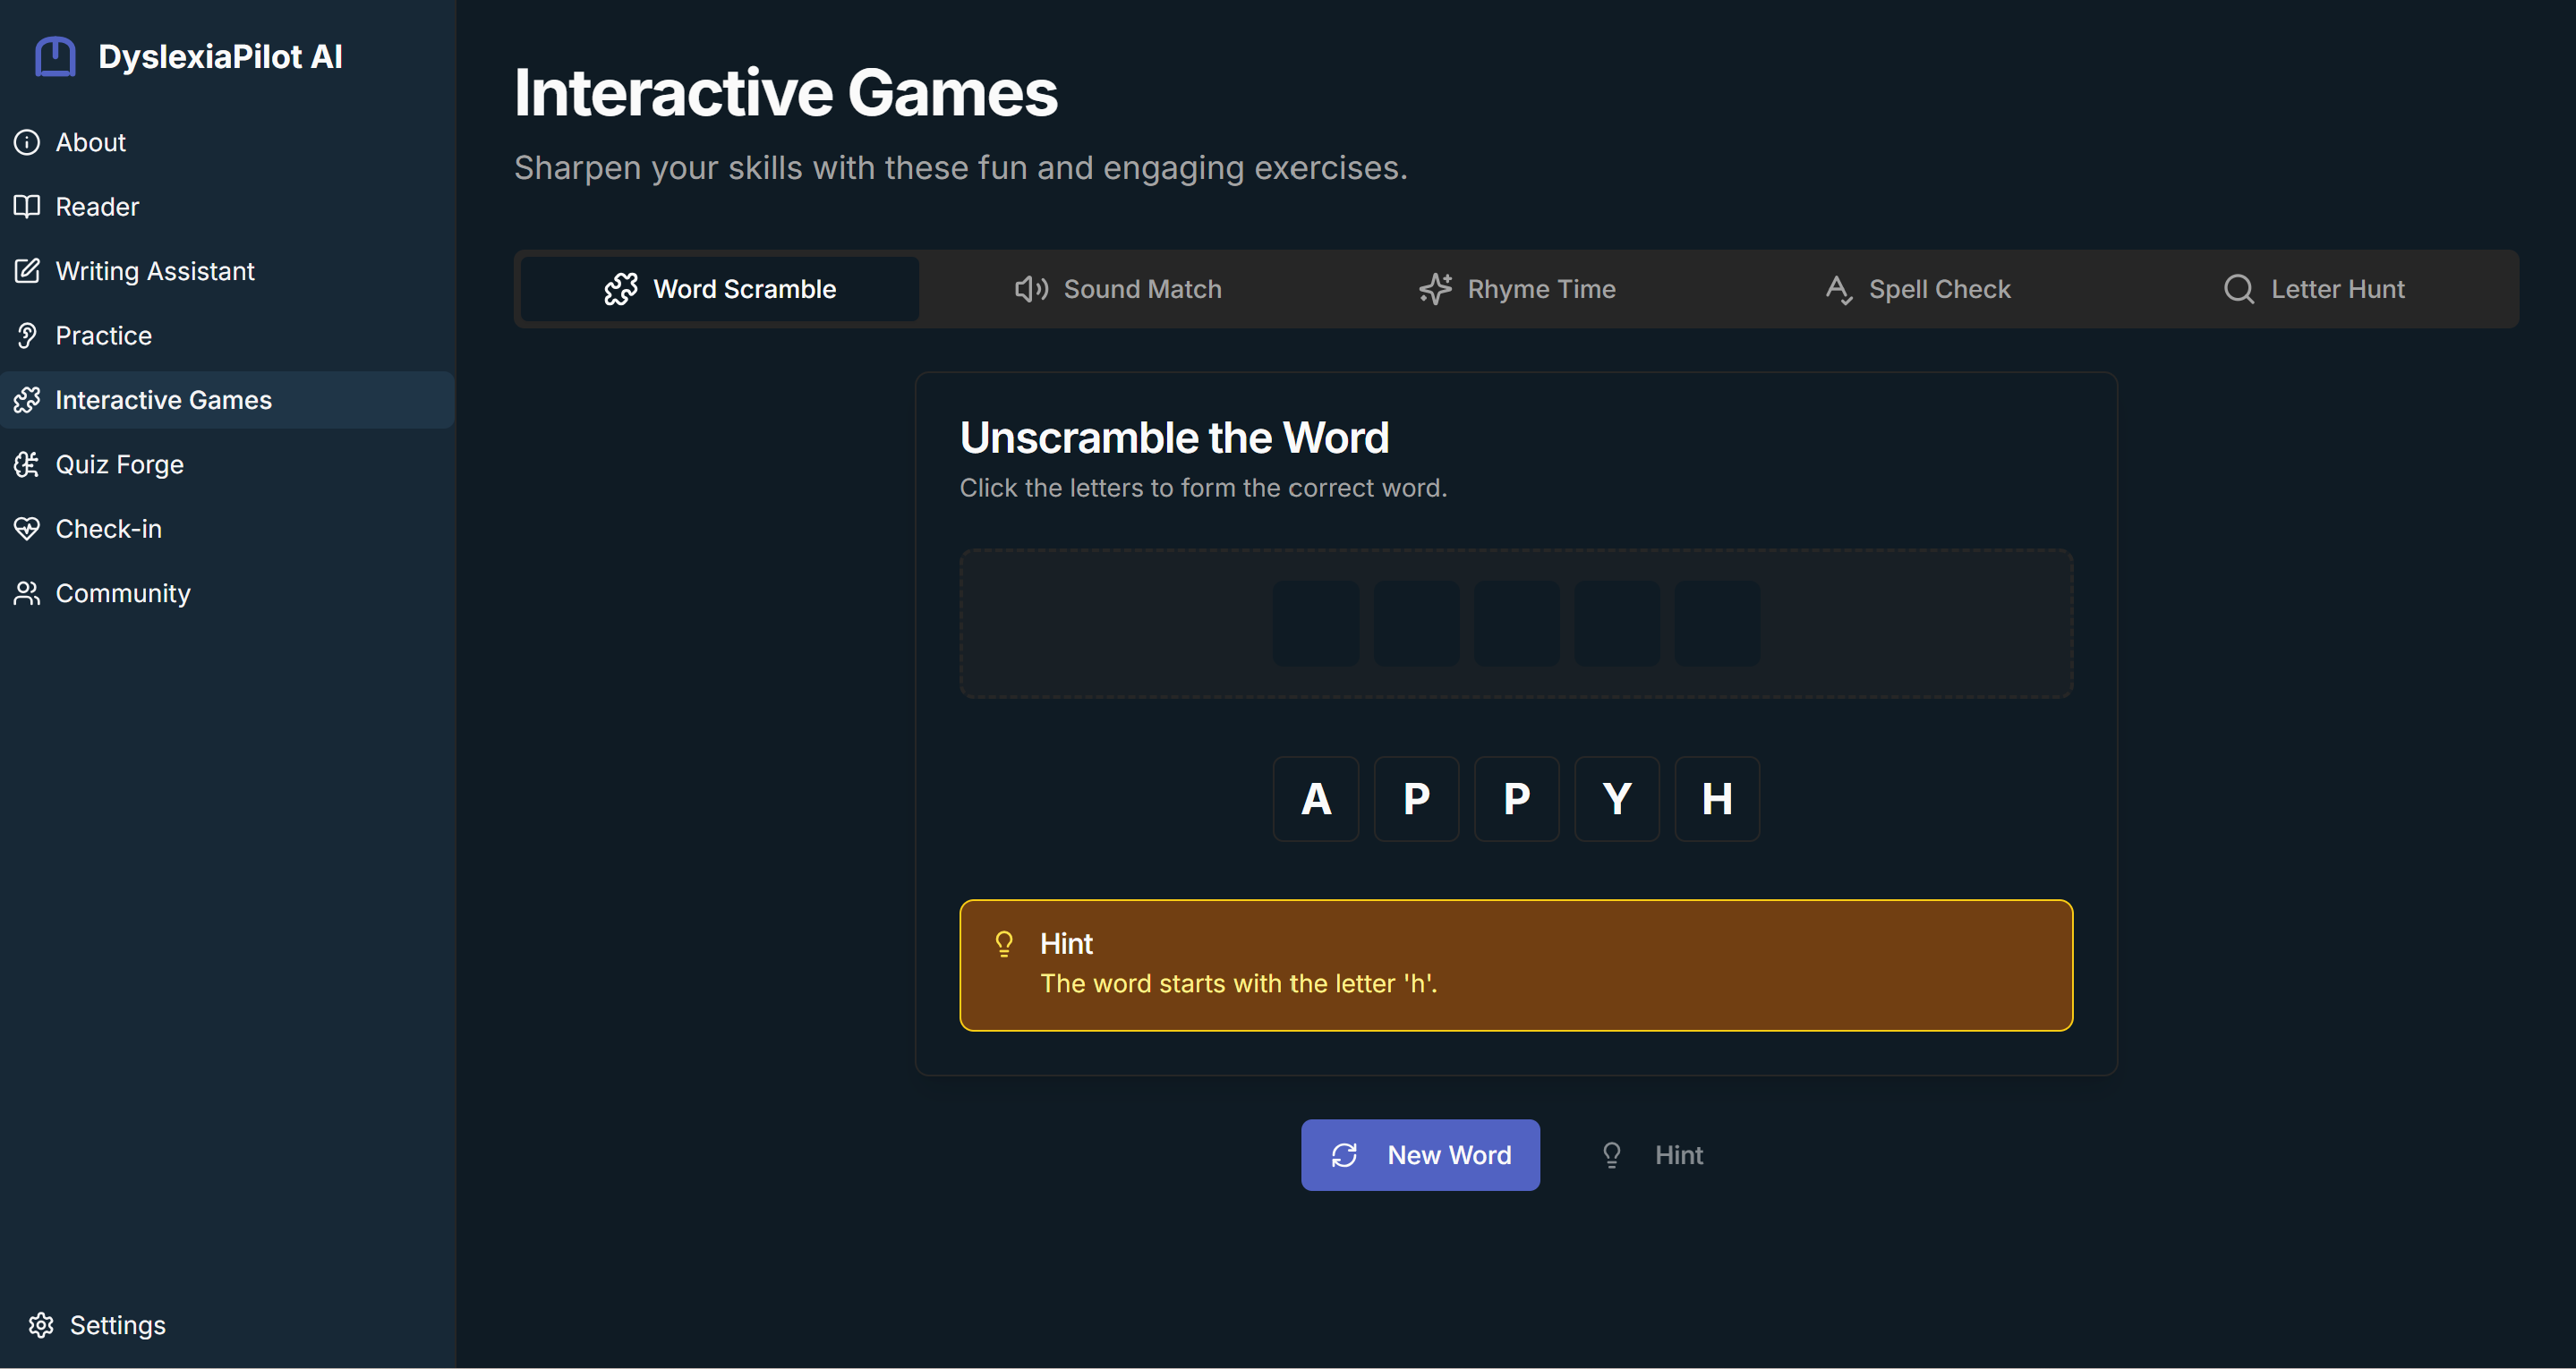The height and width of the screenshot is (1369, 2576).
Task: Click the first empty answer slot
Action: 1316,623
